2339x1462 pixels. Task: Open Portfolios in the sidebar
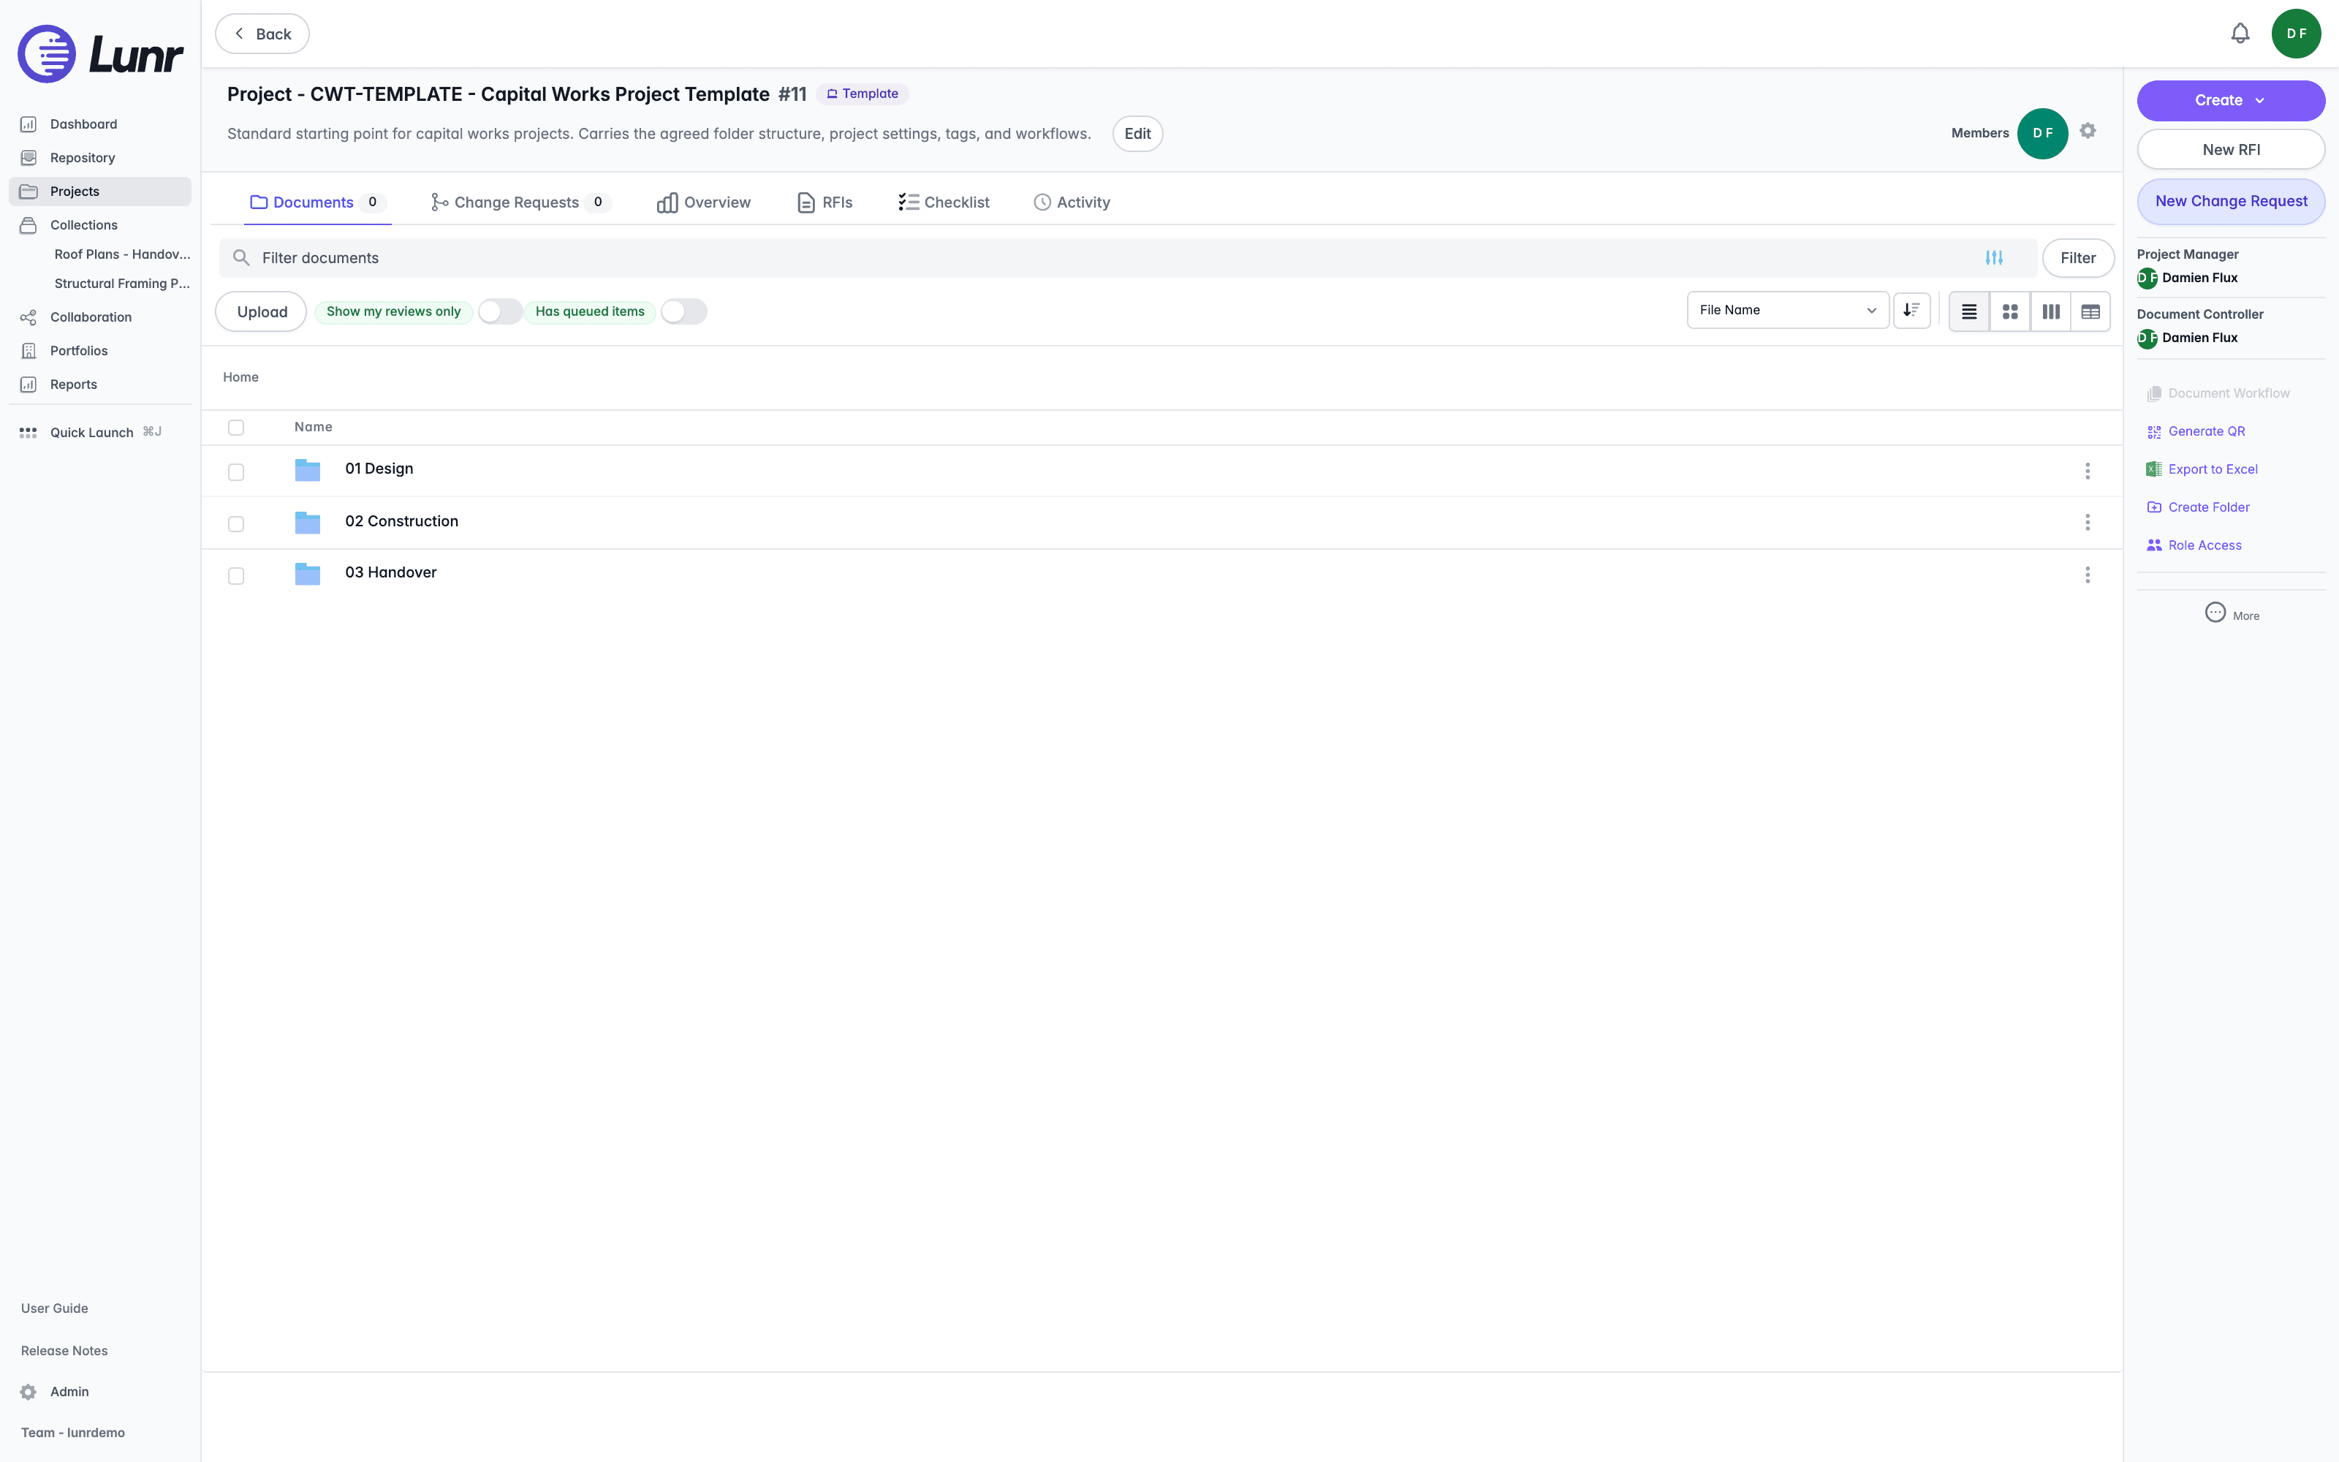point(99,351)
